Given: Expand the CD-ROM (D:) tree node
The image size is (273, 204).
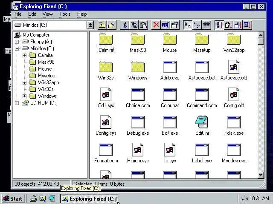Looking at the screenshot, I should (x=17, y=103).
